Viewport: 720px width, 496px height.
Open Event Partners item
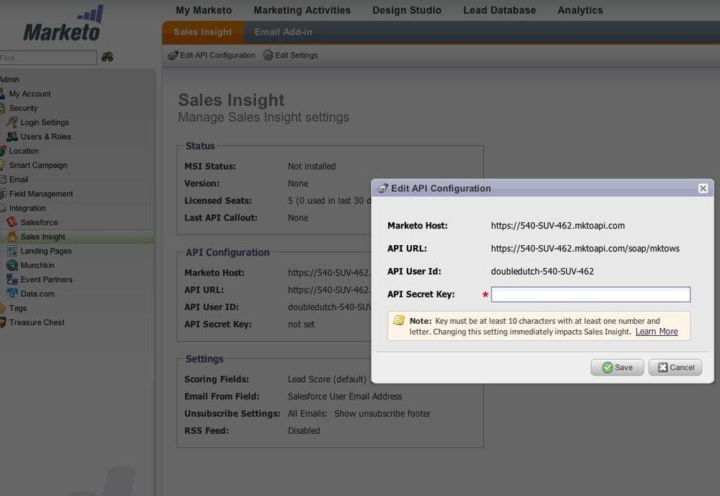tap(46, 280)
